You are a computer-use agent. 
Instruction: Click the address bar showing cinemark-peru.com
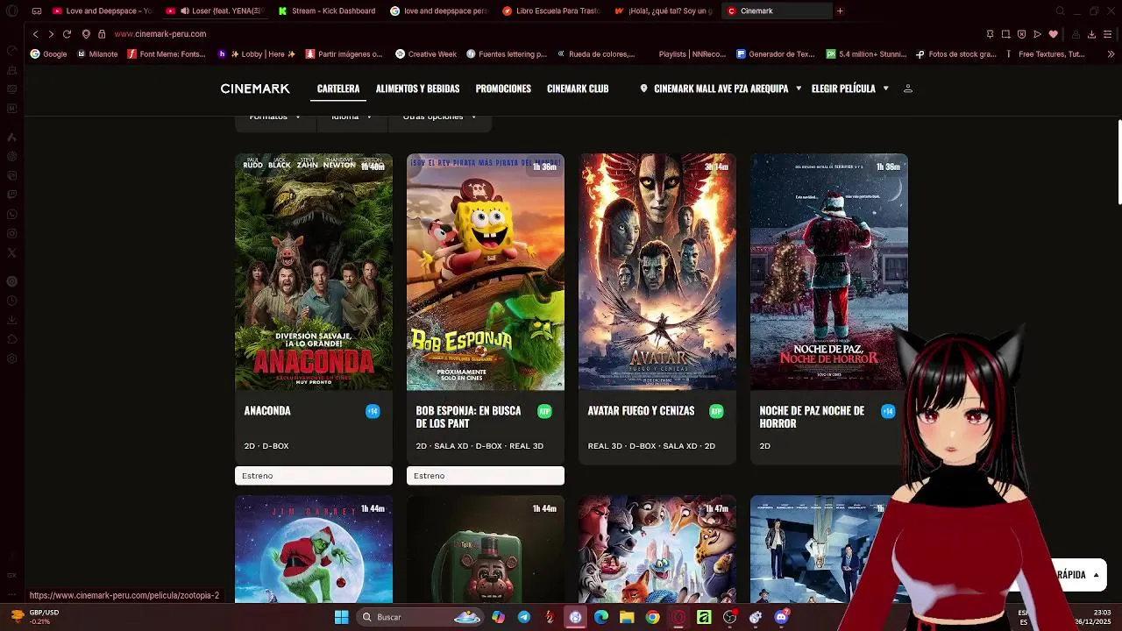coord(160,34)
